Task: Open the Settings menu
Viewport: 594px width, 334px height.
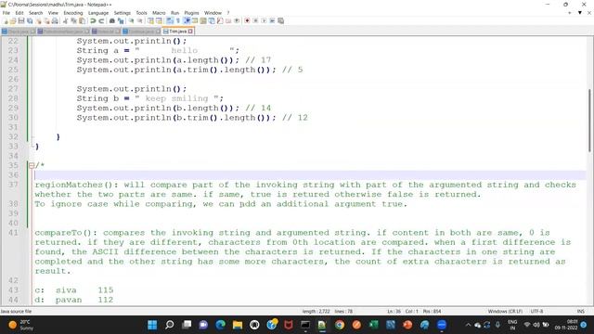Action: click(x=122, y=13)
